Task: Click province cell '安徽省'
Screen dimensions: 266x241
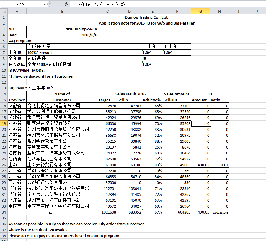Action: click(x=17, y=106)
